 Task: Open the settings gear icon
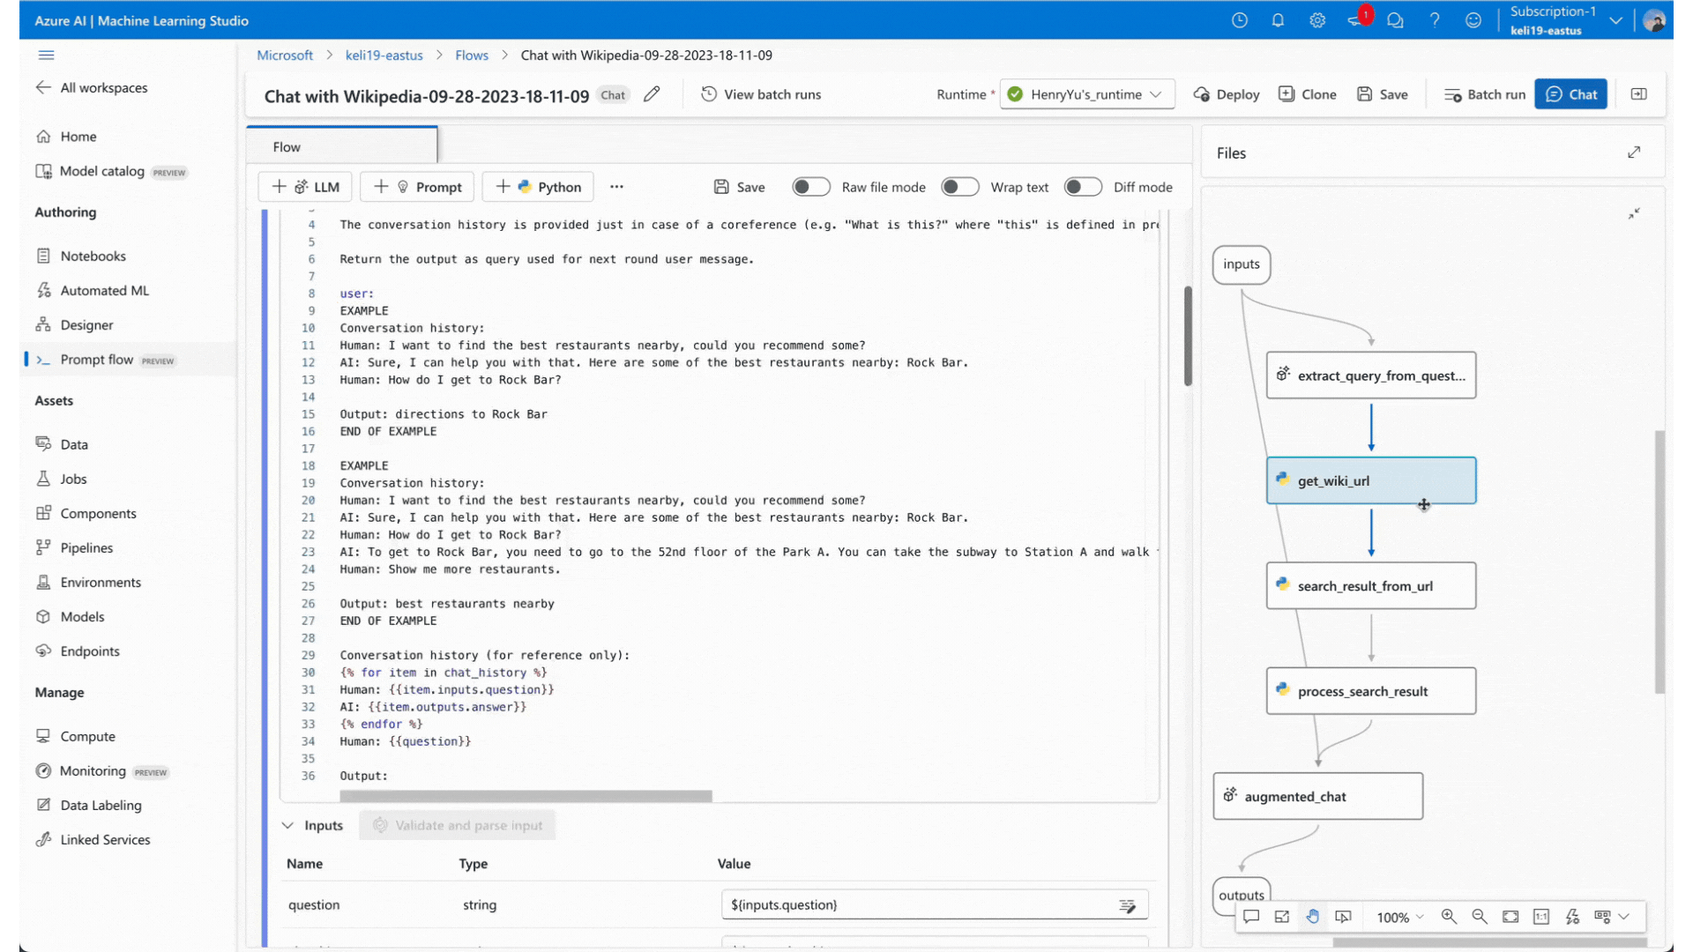pos(1317,20)
